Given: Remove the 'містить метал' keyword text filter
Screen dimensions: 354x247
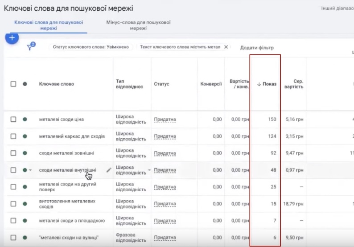Looking at the screenshot, I should point(226,47).
